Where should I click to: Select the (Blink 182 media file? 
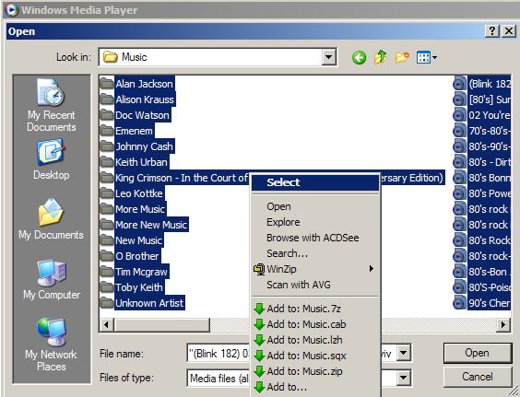[482, 84]
